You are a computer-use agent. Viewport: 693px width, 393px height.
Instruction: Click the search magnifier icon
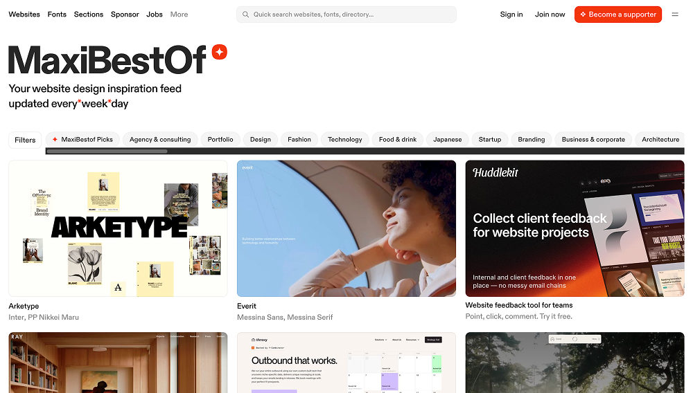[245, 14]
